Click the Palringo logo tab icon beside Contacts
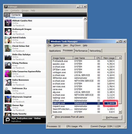 [x=7, y=15]
